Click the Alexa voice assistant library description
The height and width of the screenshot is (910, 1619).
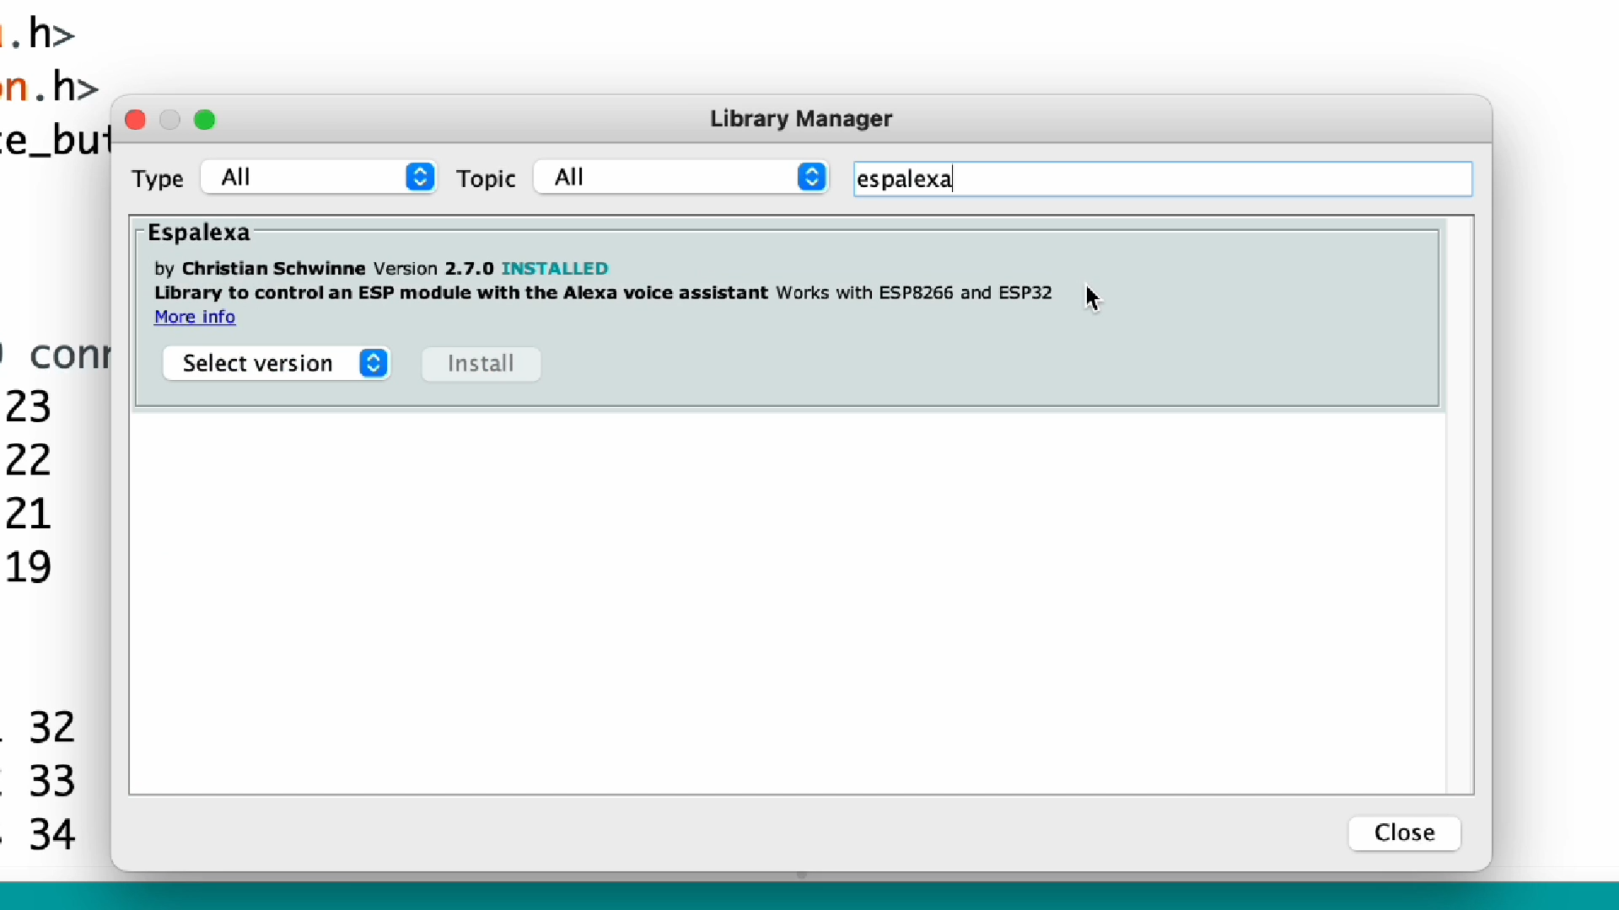461,292
